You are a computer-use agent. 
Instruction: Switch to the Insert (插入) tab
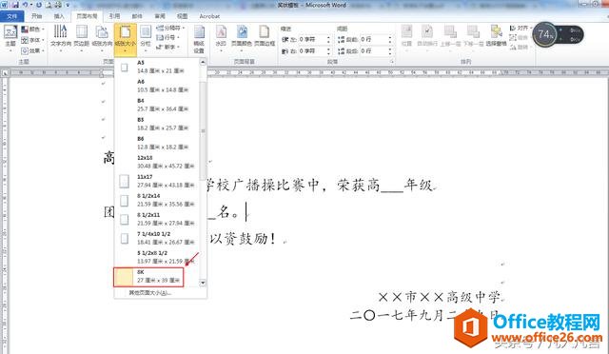[59, 16]
